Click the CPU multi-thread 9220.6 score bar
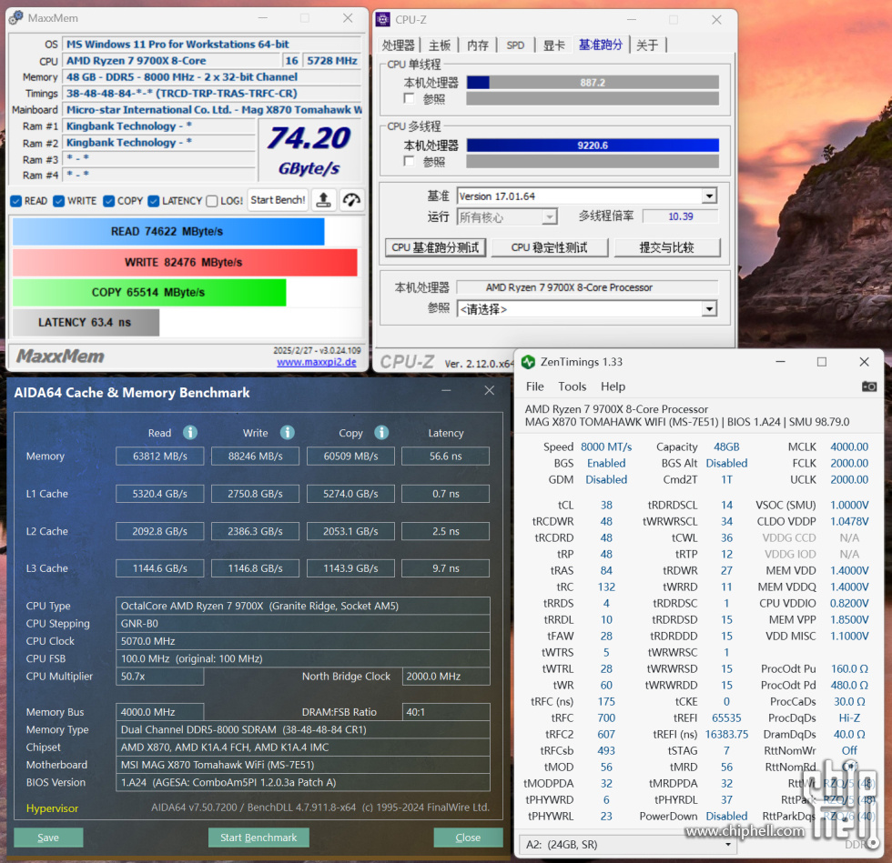Viewport: 892px width, 863px height. (x=593, y=146)
